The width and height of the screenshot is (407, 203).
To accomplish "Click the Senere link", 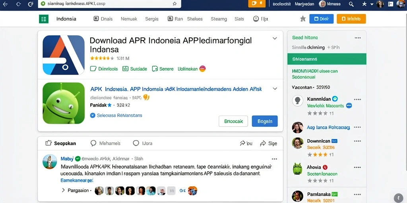I will click(163, 69).
